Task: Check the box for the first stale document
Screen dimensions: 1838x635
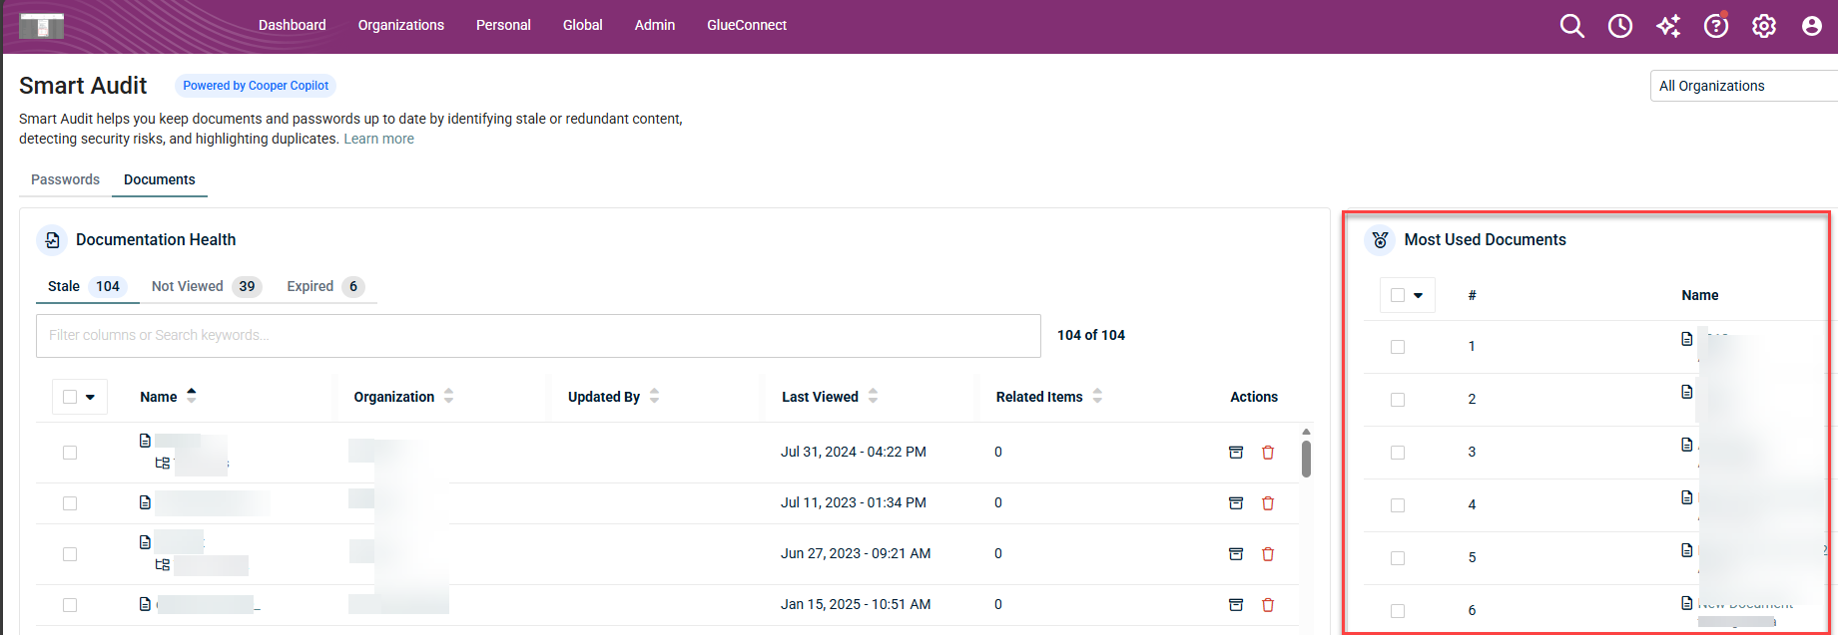Action: point(70,453)
